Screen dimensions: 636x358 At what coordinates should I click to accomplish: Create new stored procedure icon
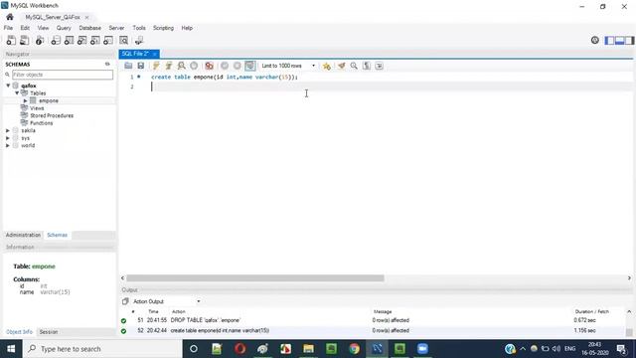tap(95, 40)
